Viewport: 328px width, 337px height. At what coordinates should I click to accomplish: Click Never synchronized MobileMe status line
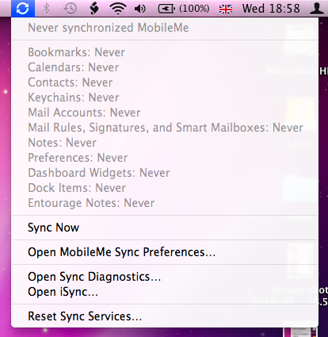(x=165, y=28)
